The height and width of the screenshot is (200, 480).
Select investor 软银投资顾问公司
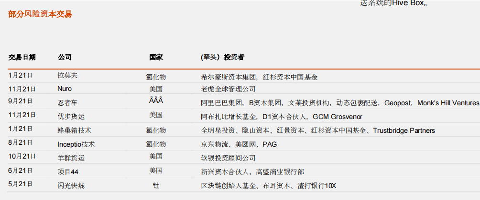(228, 158)
